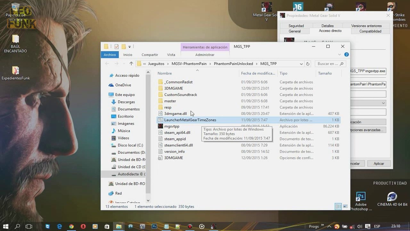Open recent locations dropdown arrow
The height and width of the screenshot is (231, 410).
tap(124, 64)
